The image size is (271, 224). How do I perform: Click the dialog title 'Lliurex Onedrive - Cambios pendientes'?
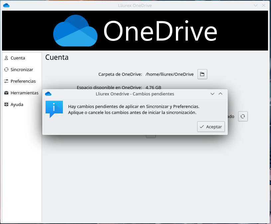pyautogui.click(x=135, y=94)
